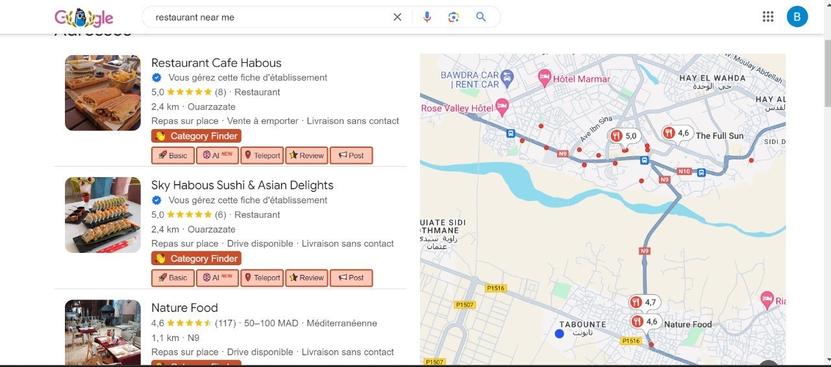The image size is (831, 367).
Task: Start voice search with microphone icon
Action: [x=427, y=17]
